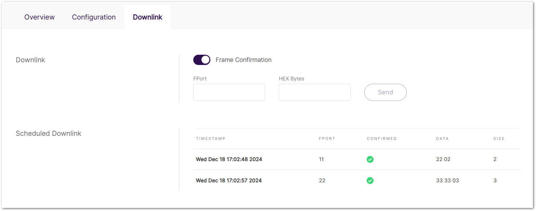Screen dimensions: 536x211
Task: Click data value 33 33 03
Action: click(447, 181)
